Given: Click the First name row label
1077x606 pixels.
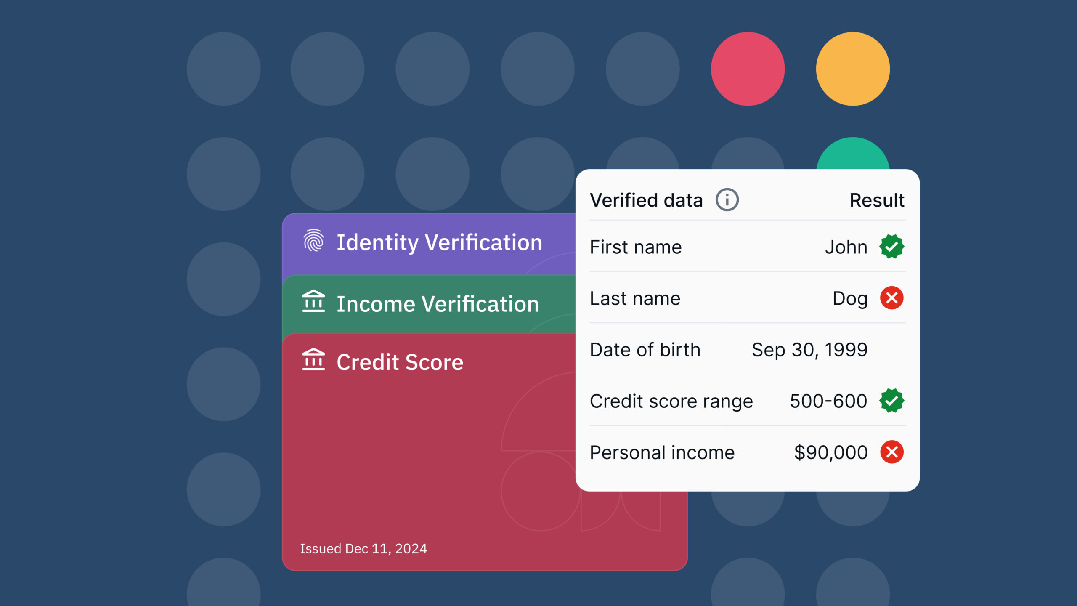Looking at the screenshot, I should pyautogui.click(x=636, y=247).
